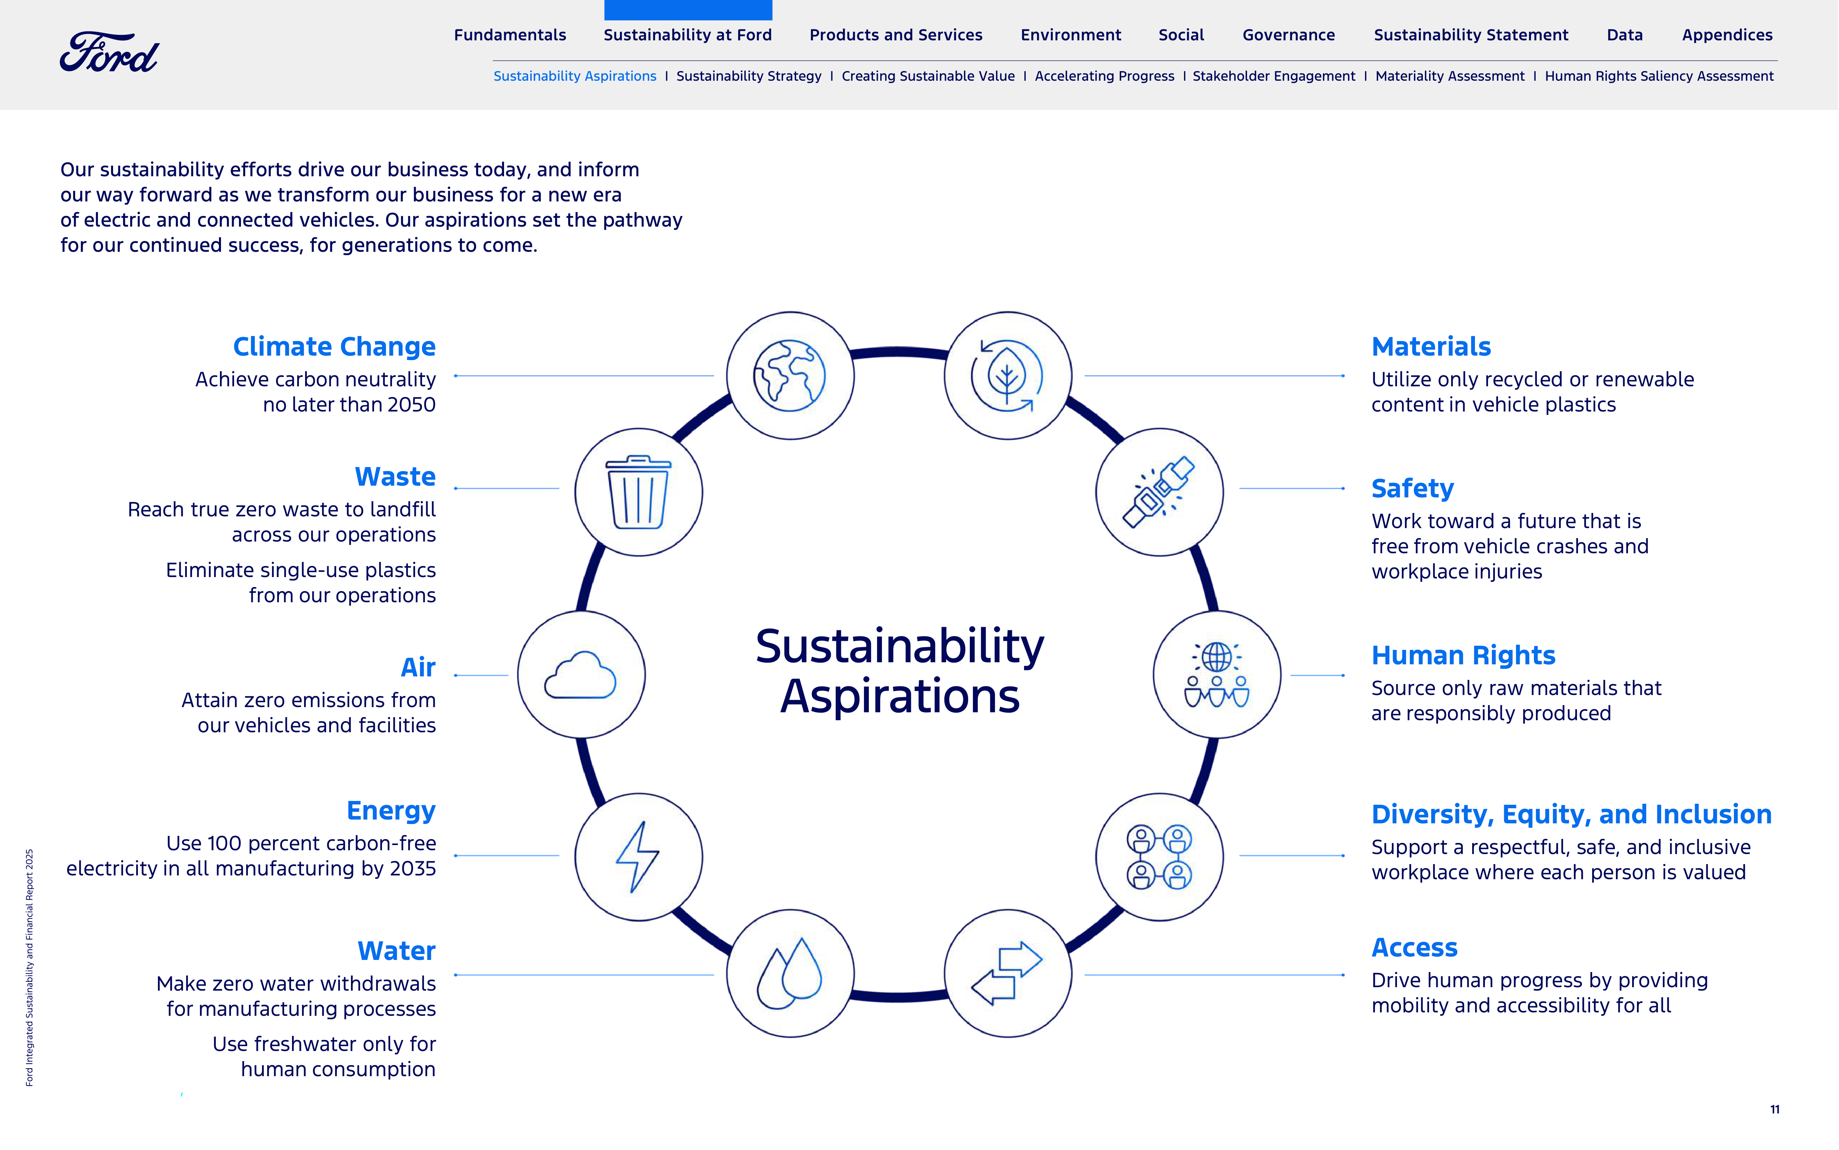Click 'Use 100 percent carbon-free electricity' text
1839x1150 pixels.
251,856
